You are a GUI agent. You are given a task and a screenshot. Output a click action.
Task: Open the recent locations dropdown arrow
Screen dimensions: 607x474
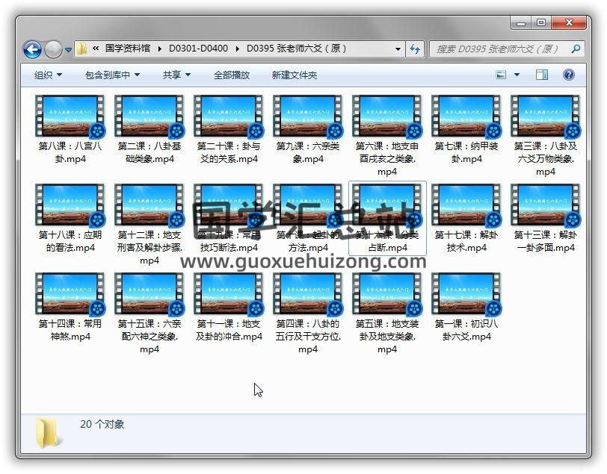click(x=68, y=50)
